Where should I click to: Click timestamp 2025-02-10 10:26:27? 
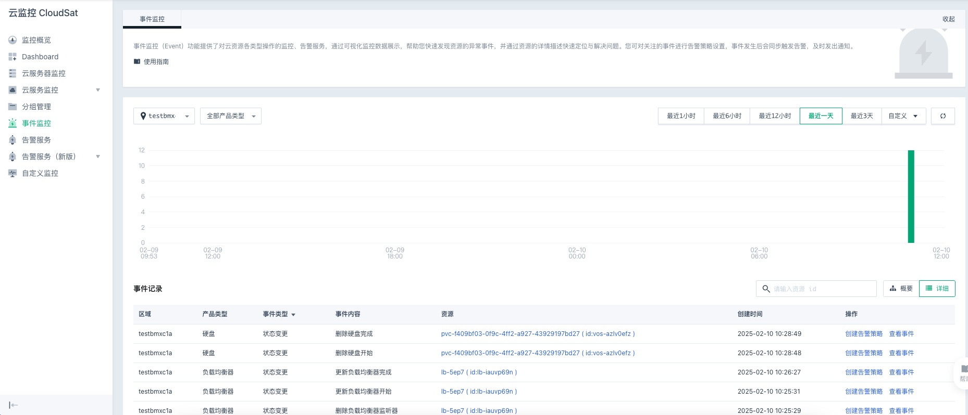coord(769,372)
